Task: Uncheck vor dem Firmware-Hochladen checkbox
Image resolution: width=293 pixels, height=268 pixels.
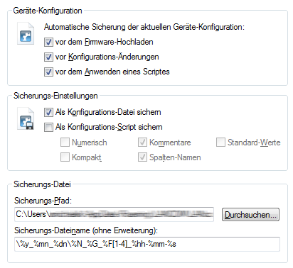Action: [48, 43]
